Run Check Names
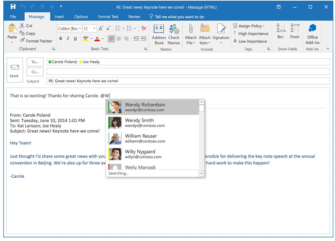This screenshot has height=241, width=335. tap(174, 34)
